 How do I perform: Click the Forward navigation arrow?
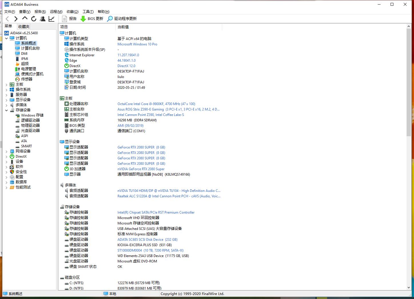(16, 19)
